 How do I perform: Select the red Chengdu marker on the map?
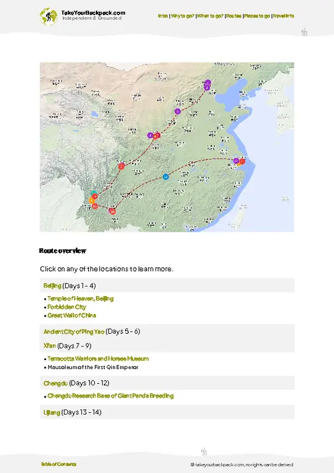tap(121, 166)
